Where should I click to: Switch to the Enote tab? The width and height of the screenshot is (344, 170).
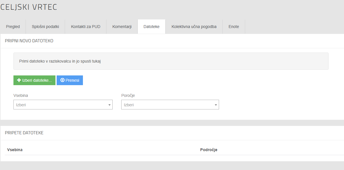click(234, 27)
